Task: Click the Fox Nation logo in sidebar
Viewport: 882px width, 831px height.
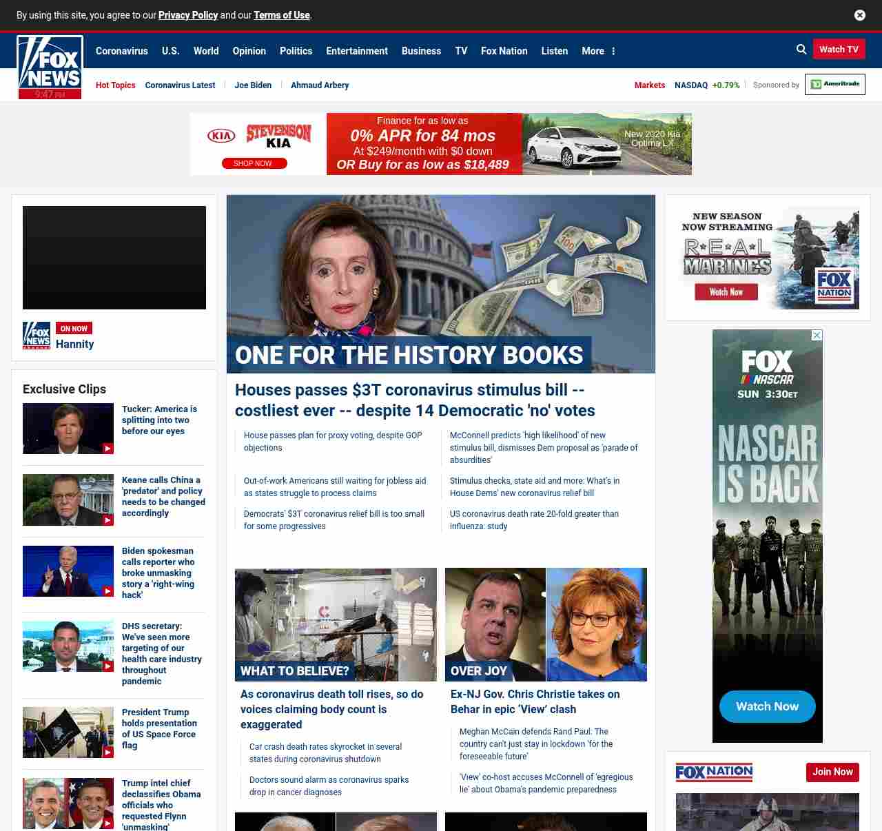Action: pyautogui.click(x=714, y=772)
